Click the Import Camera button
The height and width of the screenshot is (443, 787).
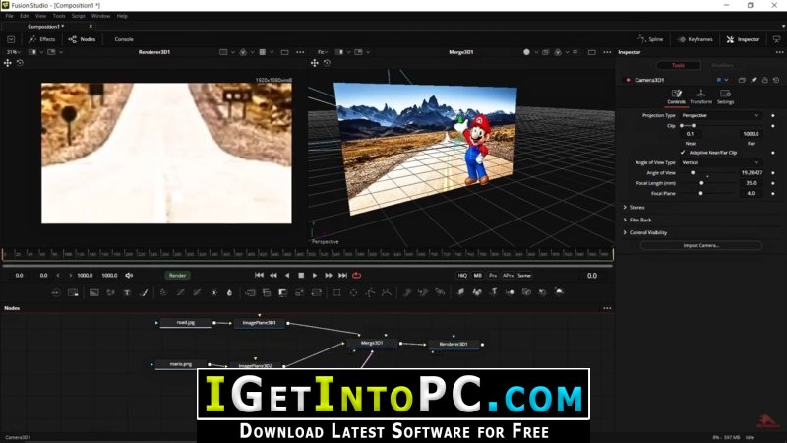click(x=701, y=245)
